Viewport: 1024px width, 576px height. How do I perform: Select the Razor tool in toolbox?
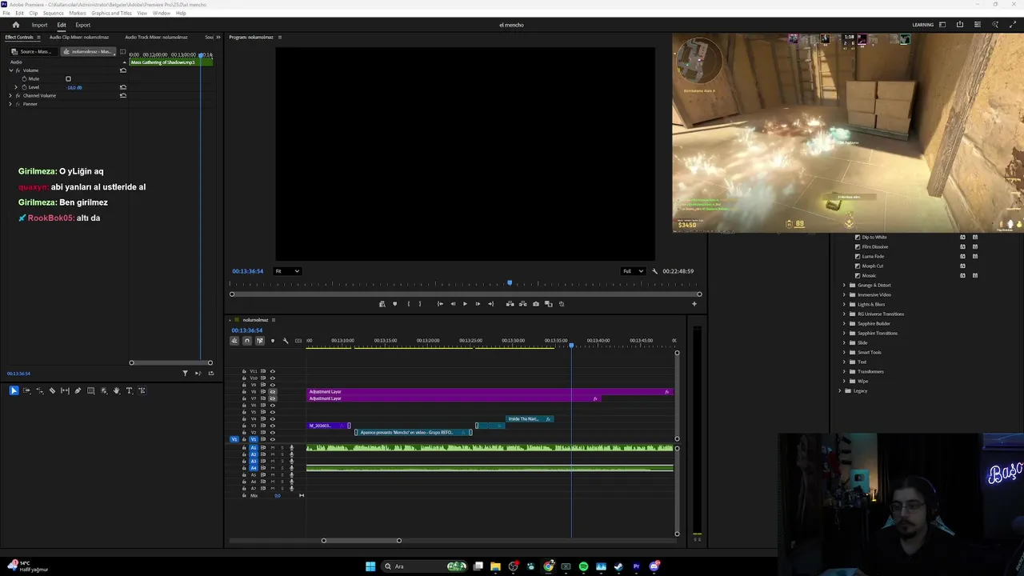point(52,390)
